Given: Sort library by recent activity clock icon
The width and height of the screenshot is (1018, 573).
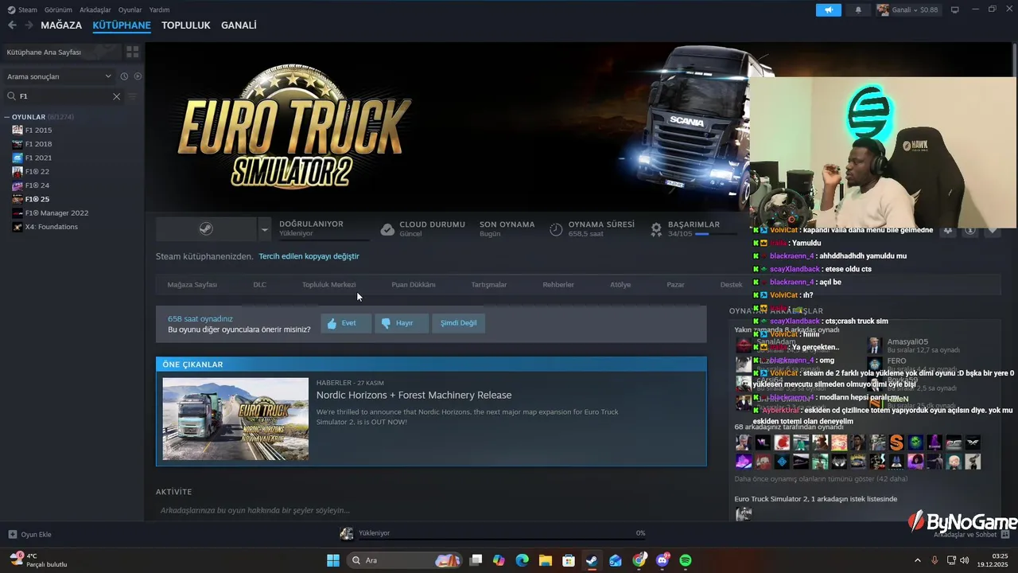Looking at the screenshot, I should point(124,76).
